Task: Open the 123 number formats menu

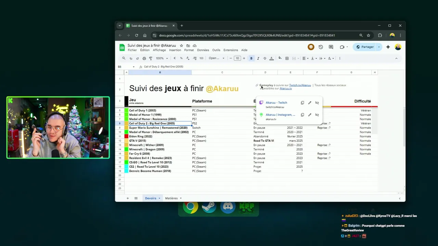Action: [201, 58]
